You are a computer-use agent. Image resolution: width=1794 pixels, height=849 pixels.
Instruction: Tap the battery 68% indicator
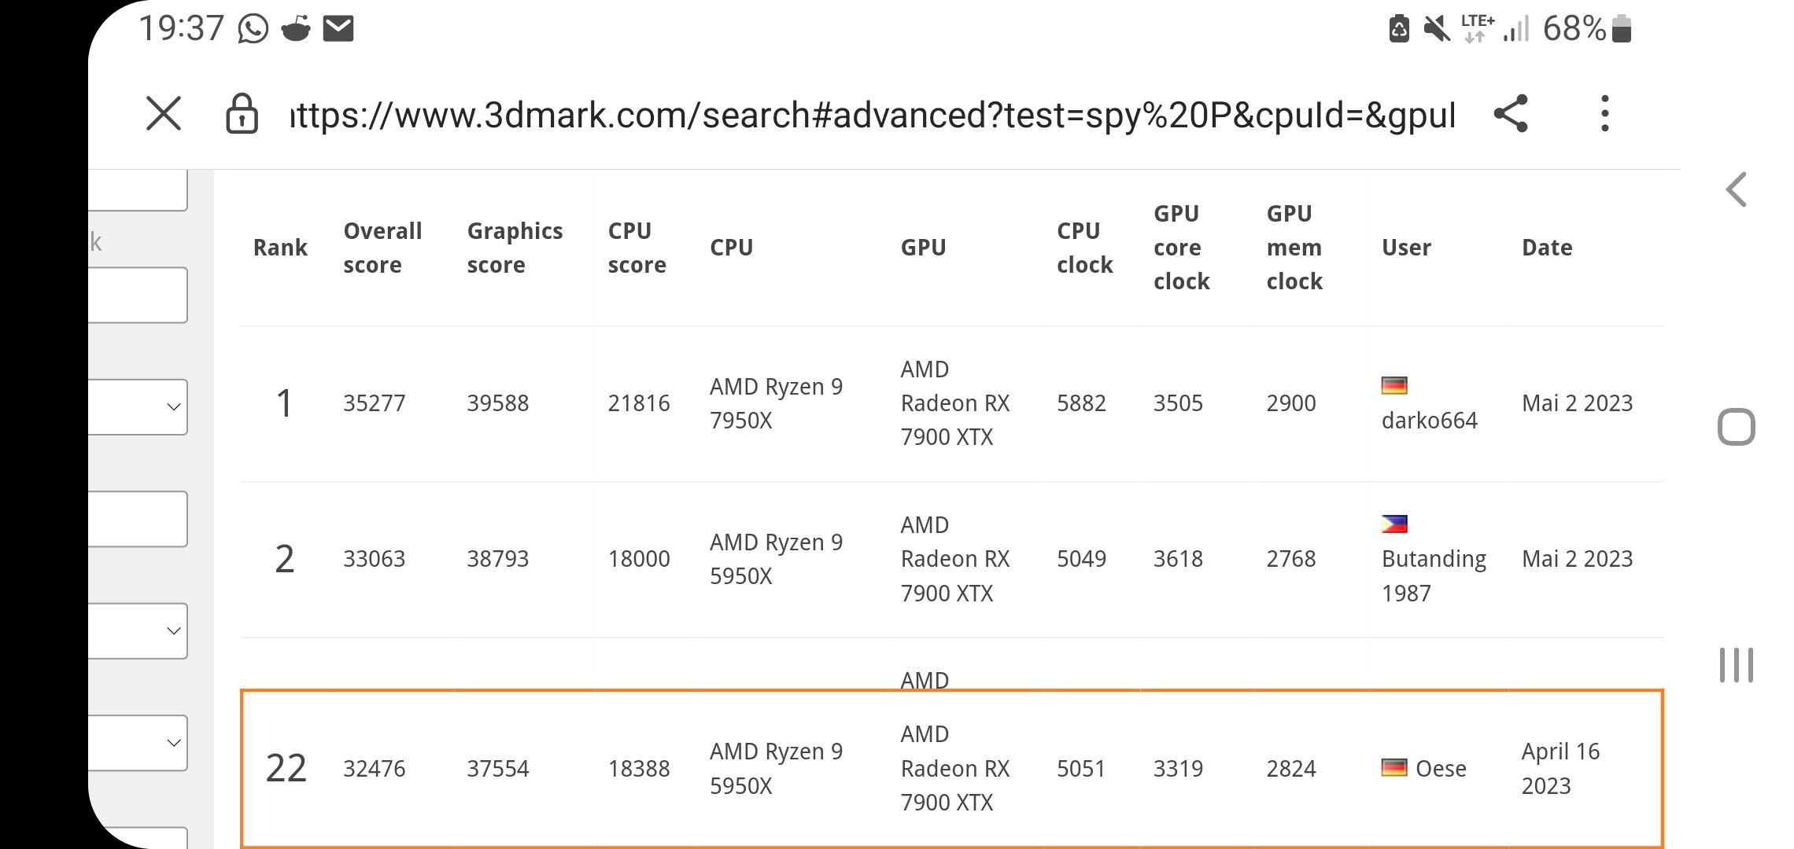tap(1587, 29)
